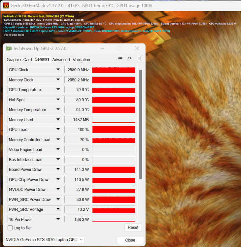Click the FurMark window title bar text
This screenshot has width=241, height=247.
point(81,6)
